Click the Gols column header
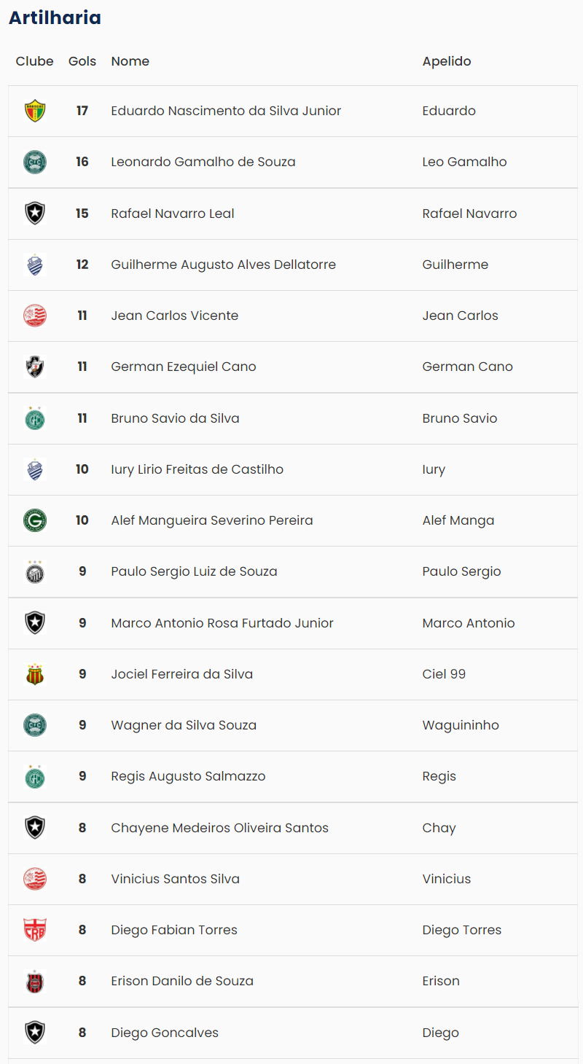Screen dimensions: 583x1064 click(82, 61)
